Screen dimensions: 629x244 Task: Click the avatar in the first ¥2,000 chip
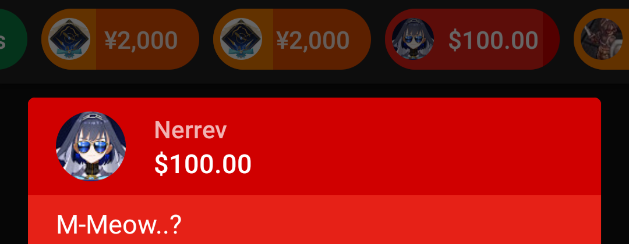69,39
